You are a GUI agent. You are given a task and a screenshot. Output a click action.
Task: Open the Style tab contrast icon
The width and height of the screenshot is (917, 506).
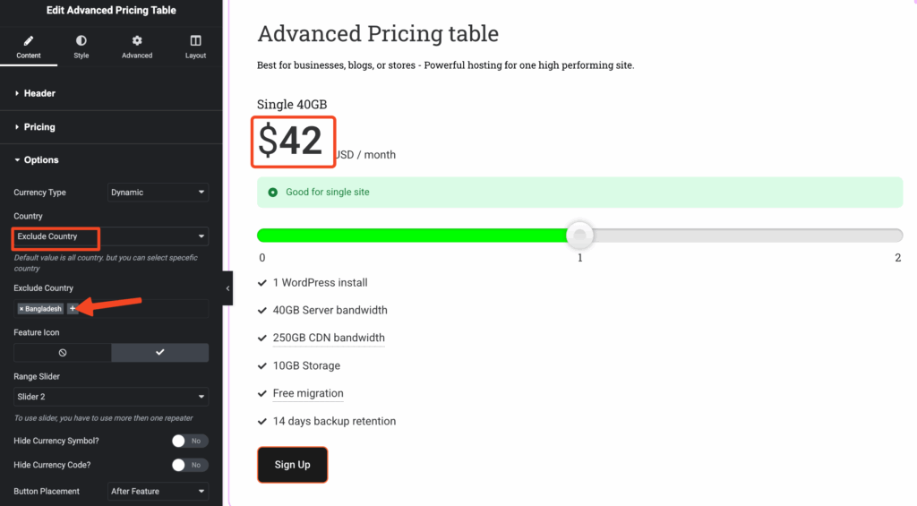[x=81, y=41]
